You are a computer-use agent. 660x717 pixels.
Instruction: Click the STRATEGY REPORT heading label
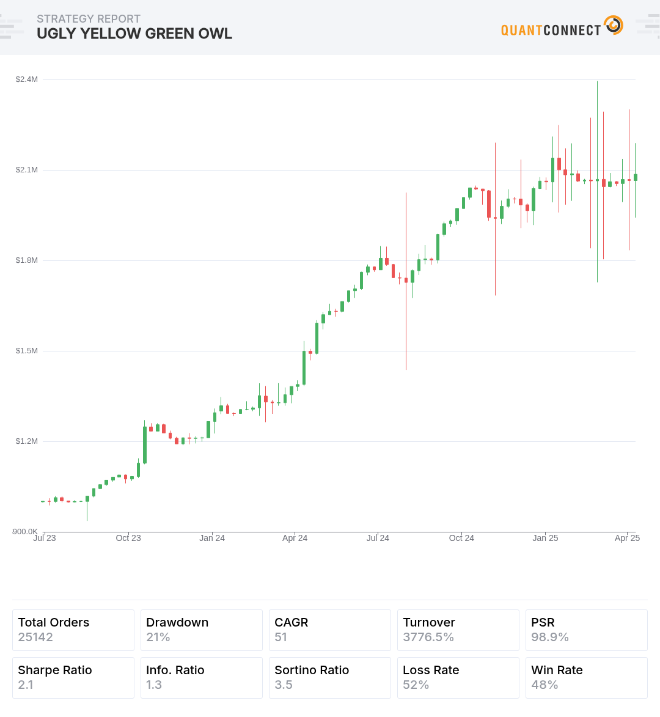click(89, 19)
